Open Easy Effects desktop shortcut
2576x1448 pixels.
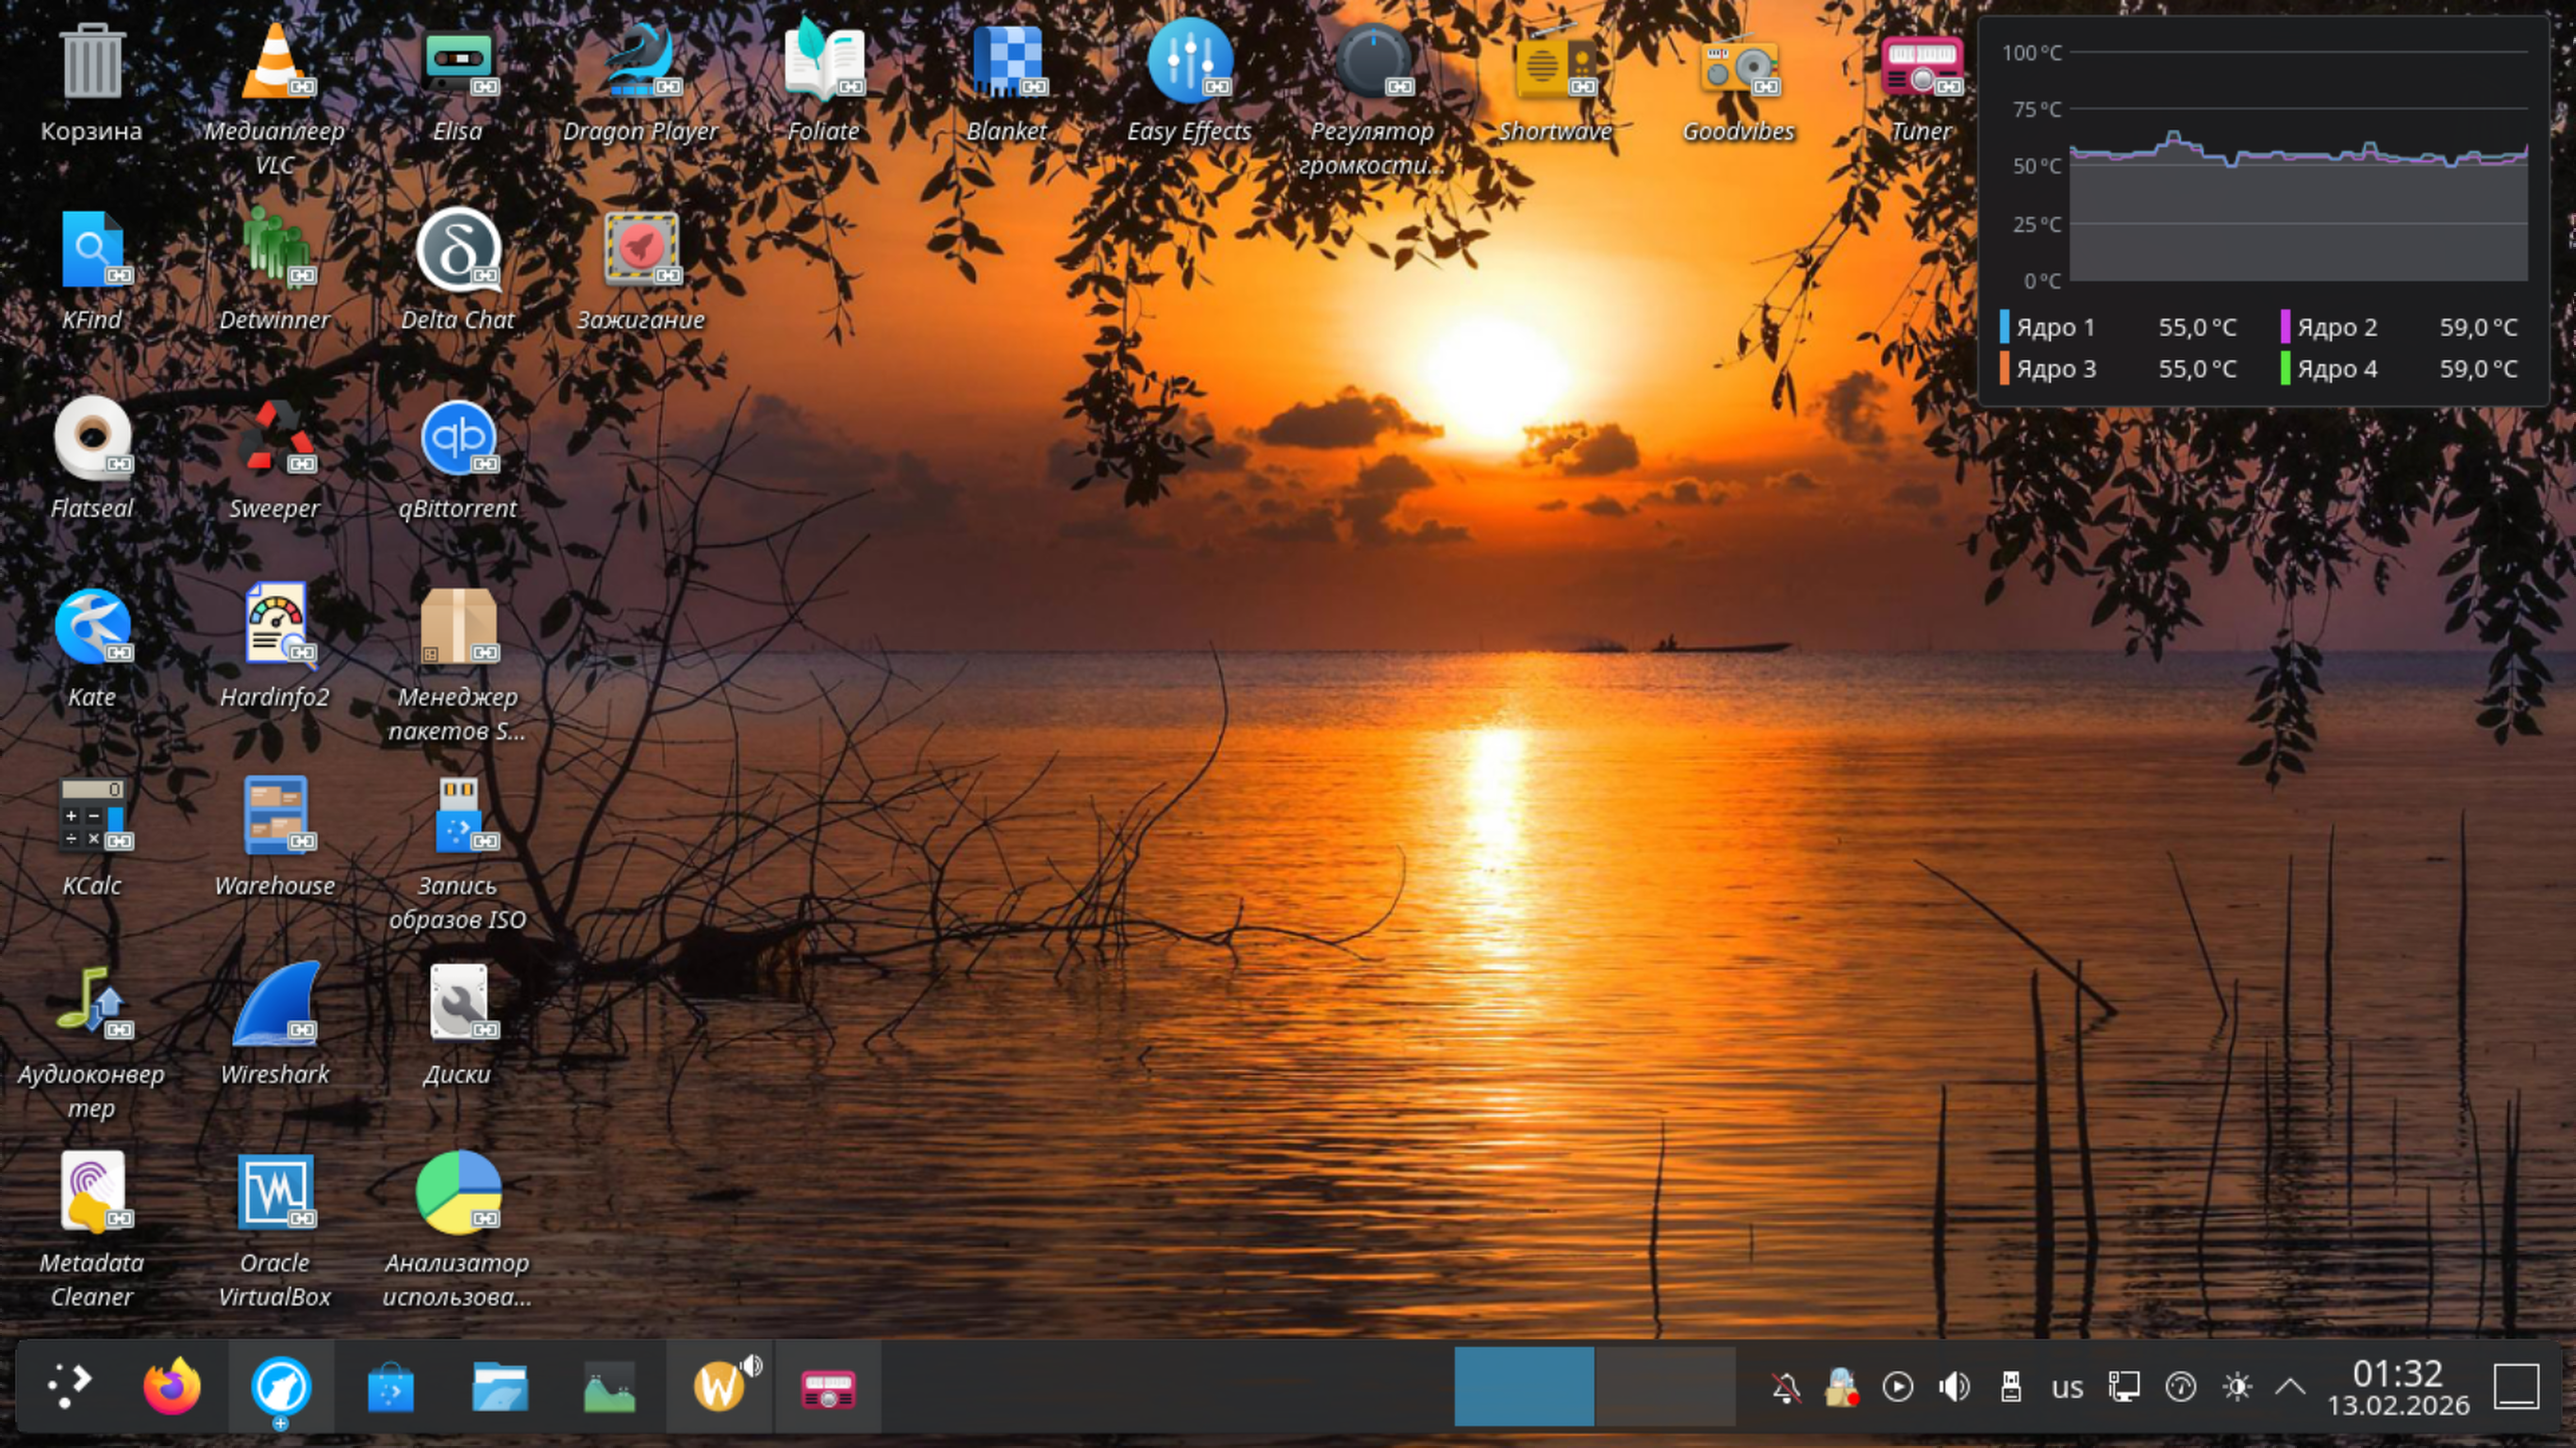click(1188, 62)
